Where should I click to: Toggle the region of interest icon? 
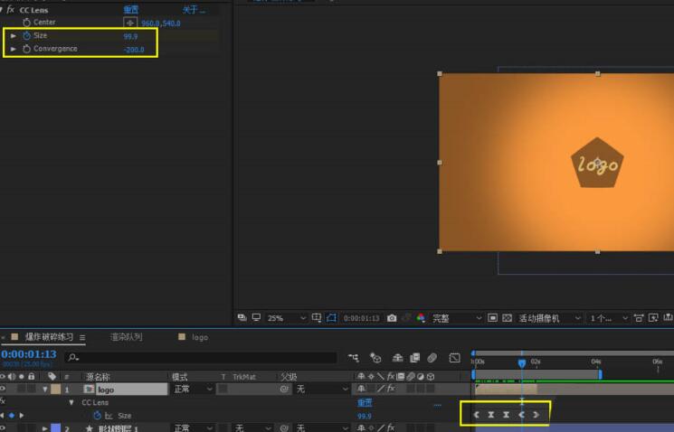pyautogui.click(x=492, y=318)
